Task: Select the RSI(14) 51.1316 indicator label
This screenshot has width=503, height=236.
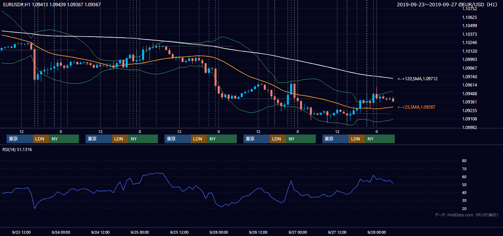Action: [17, 149]
